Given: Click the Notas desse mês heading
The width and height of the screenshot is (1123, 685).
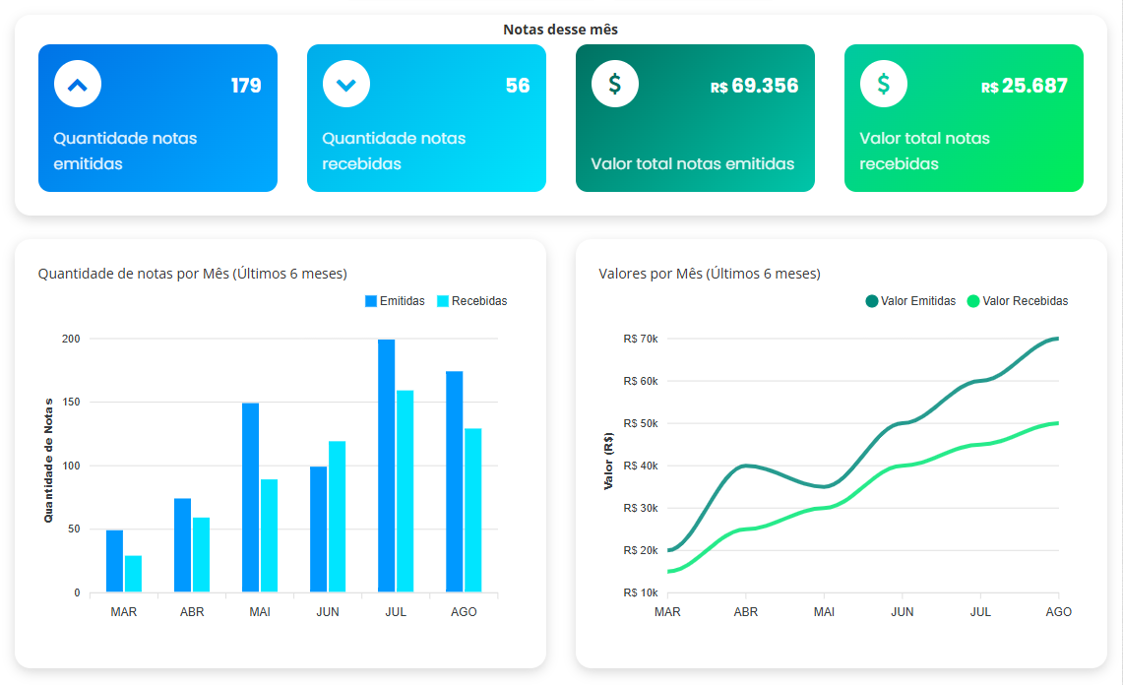Looking at the screenshot, I should pyautogui.click(x=561, y=29).
